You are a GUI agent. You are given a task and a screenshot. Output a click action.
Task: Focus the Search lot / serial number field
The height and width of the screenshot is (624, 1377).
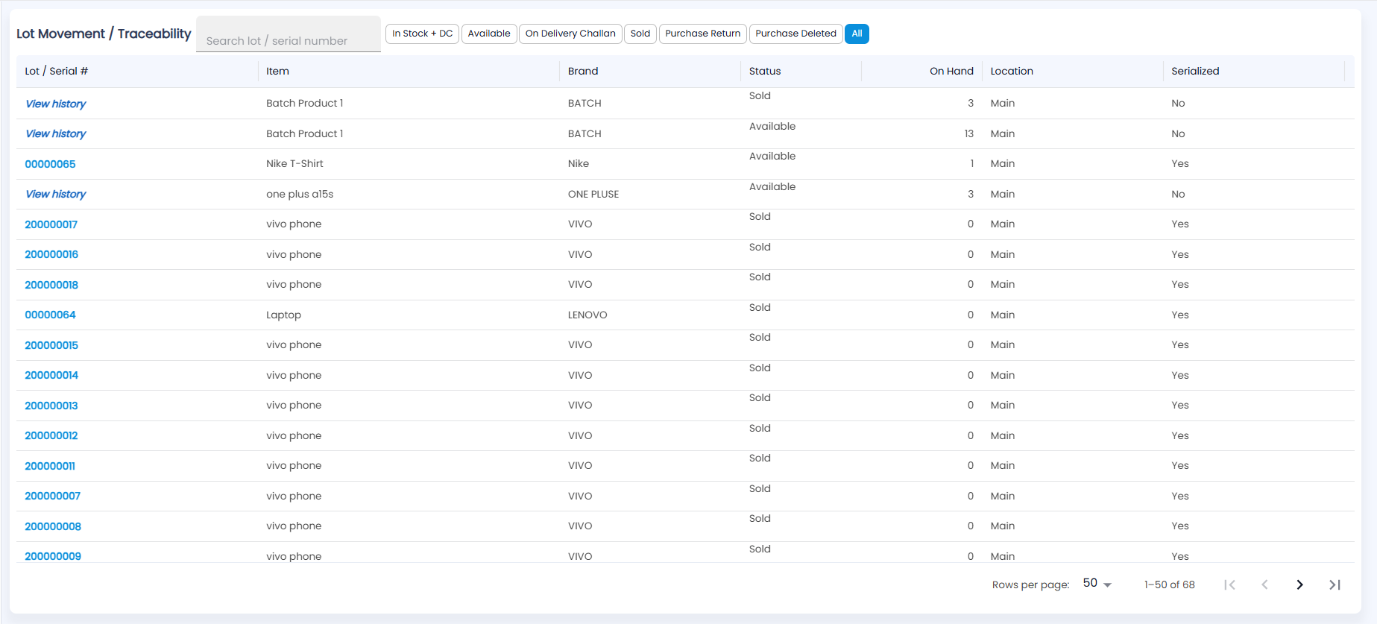point(289,34)
